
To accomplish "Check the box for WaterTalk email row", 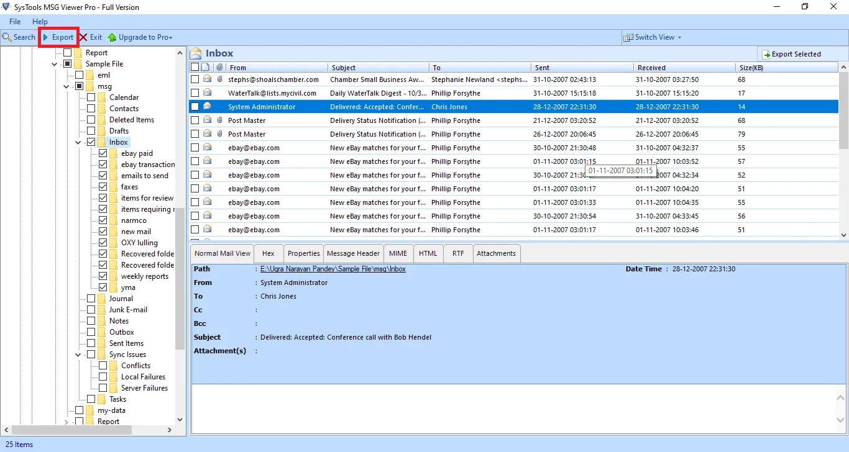I will pos(195,93).
